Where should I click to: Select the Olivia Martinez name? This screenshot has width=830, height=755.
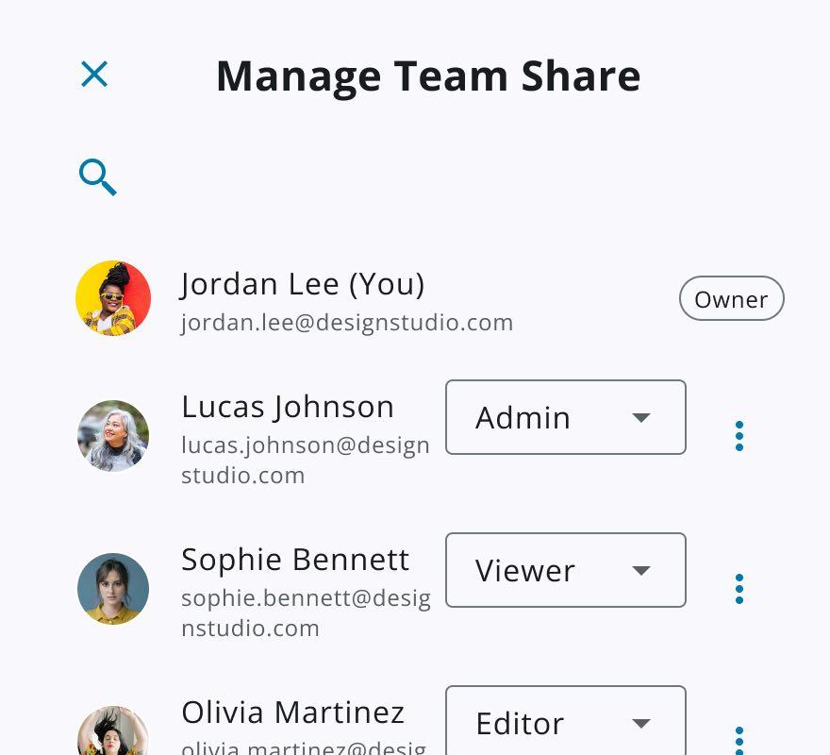(293, 713)
